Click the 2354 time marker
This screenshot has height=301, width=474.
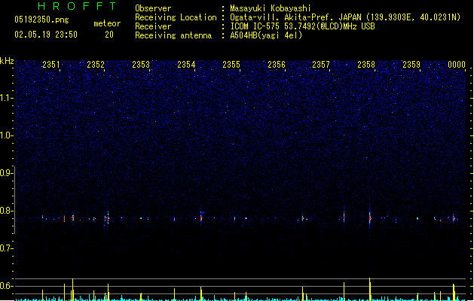tap(186, 65)
